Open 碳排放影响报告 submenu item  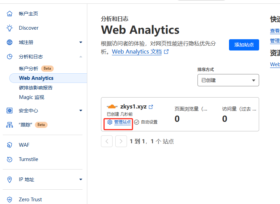[36, 88]
